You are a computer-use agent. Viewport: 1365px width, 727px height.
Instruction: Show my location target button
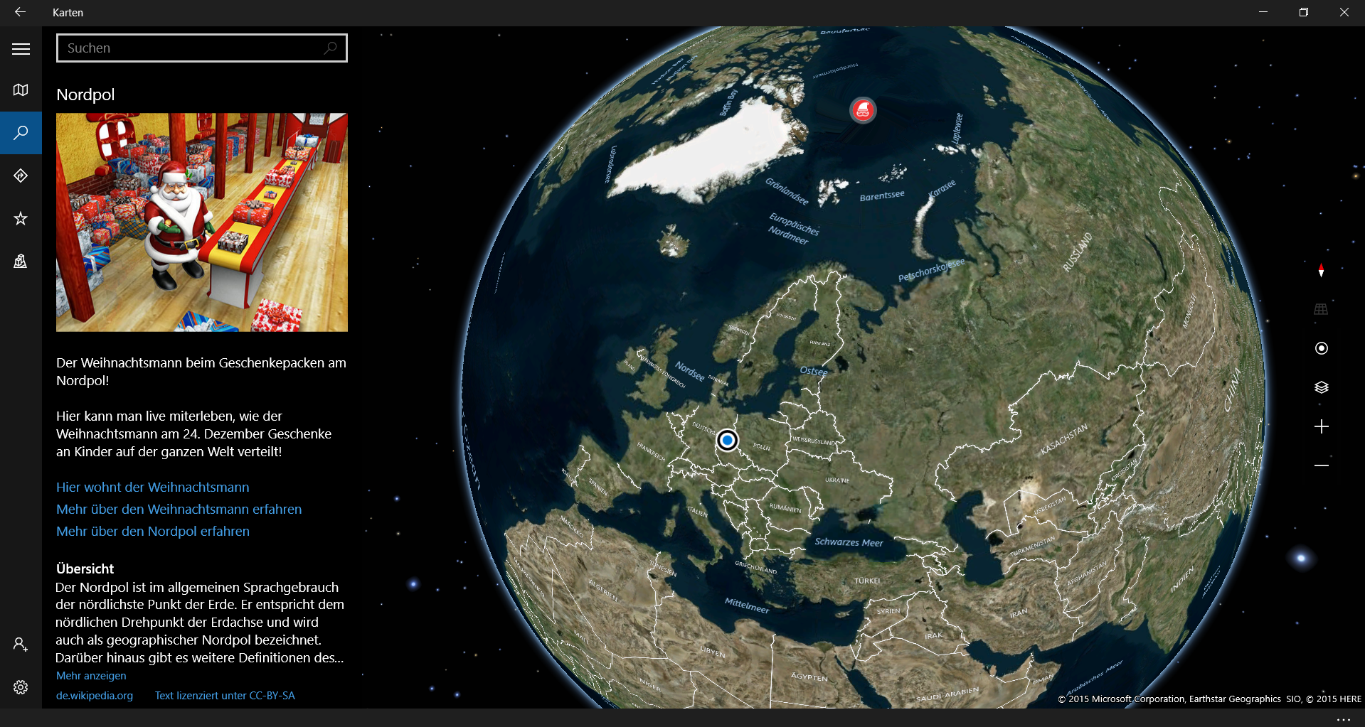pyautogui.click(x=1321, y=348)
